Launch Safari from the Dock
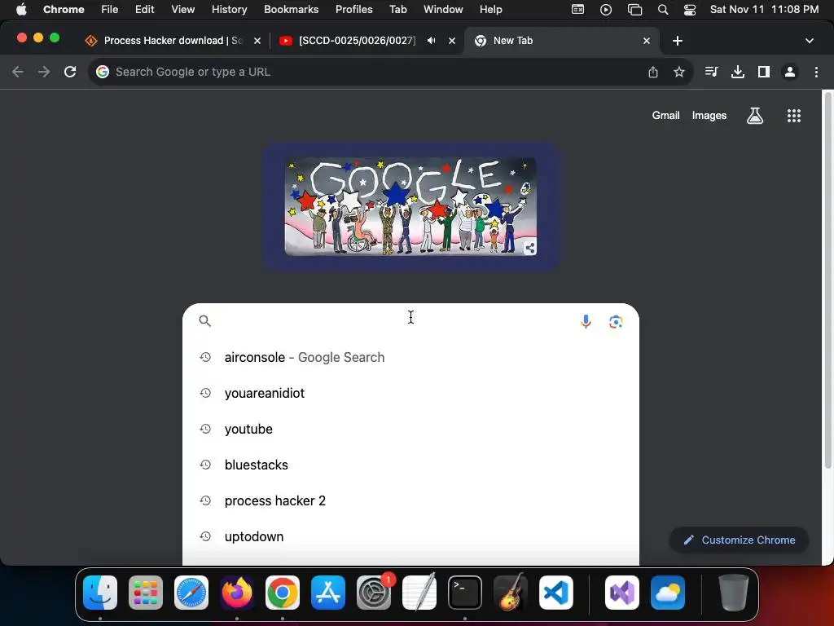Image resolution: width=834 pixels, height=626 pixels. 191,593
